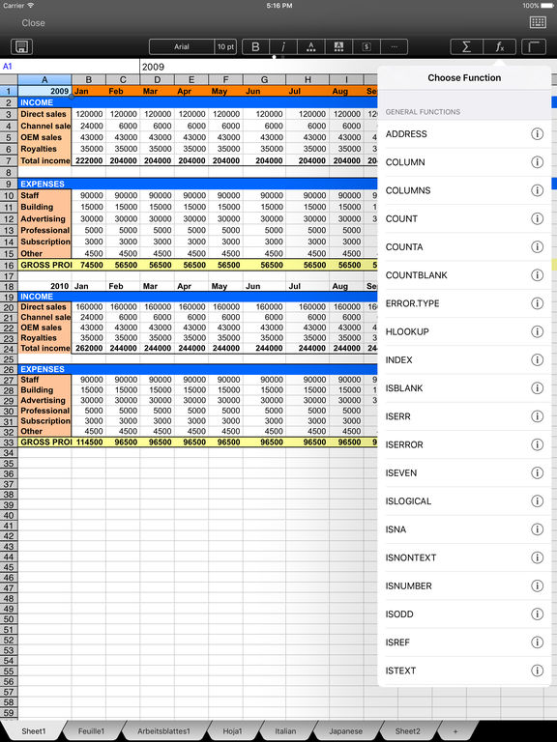The width and height of the screenshot is (557, 742).
Task: Select row 16 header
Action: (9, 265)
